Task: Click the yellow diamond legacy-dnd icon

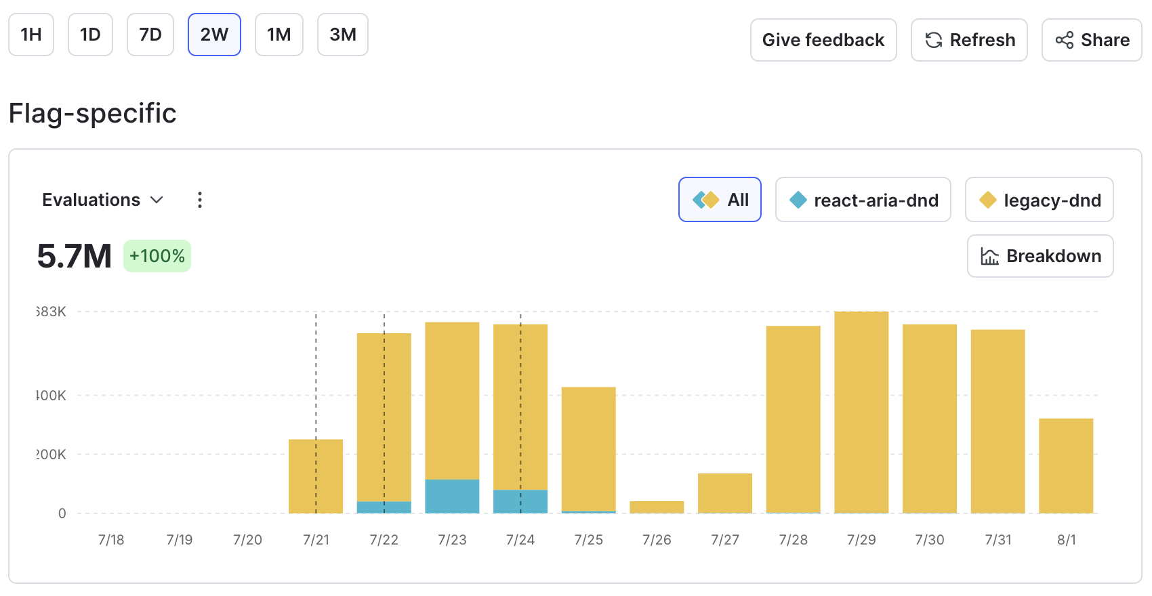Action: [x=988, y=200]
